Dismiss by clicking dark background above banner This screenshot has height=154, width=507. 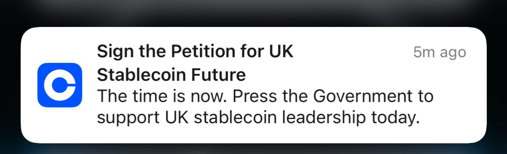[x=253, y=13]
